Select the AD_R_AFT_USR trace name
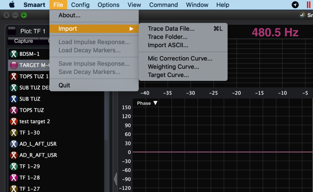The image size is (313, 192). point(38,155)
